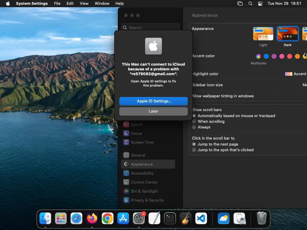Viewport: 307px width, 230px height.
Task: Open the File menu
Action: pyautogui.click(x=57, y=4)
